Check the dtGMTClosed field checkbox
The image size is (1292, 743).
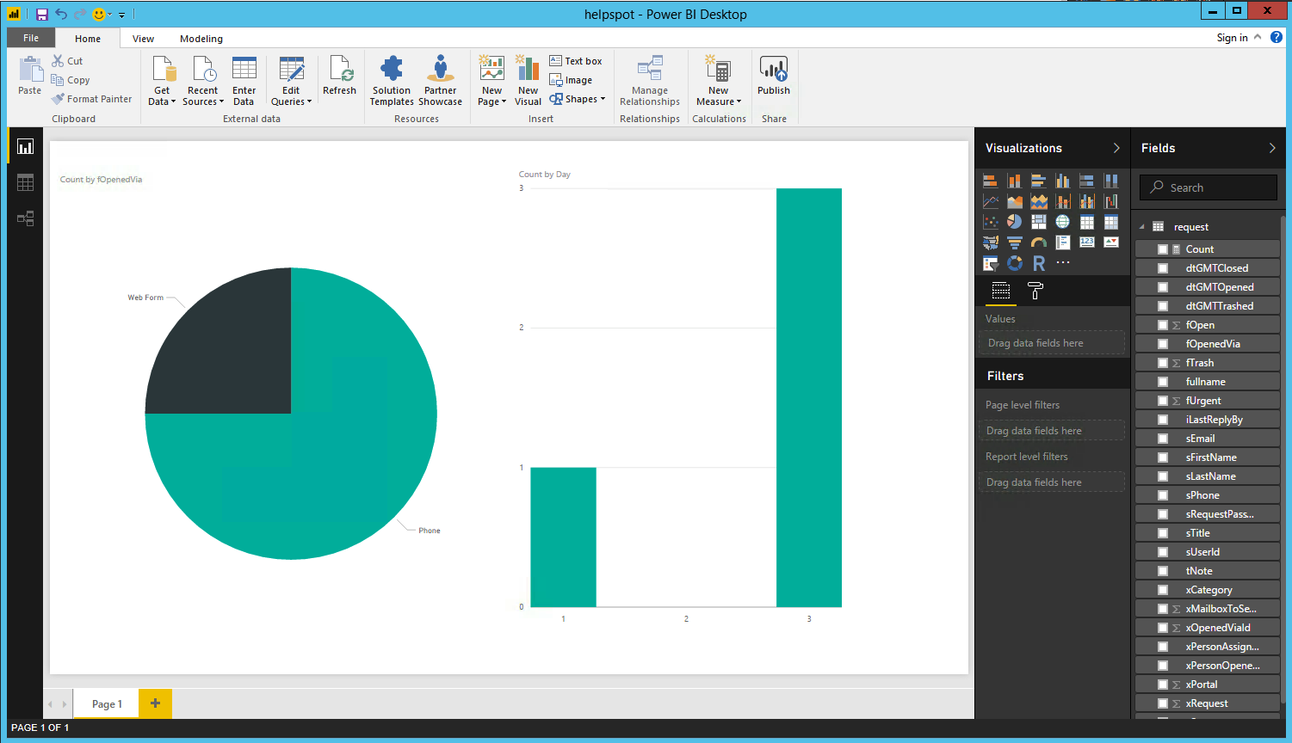pos(1163,268)
